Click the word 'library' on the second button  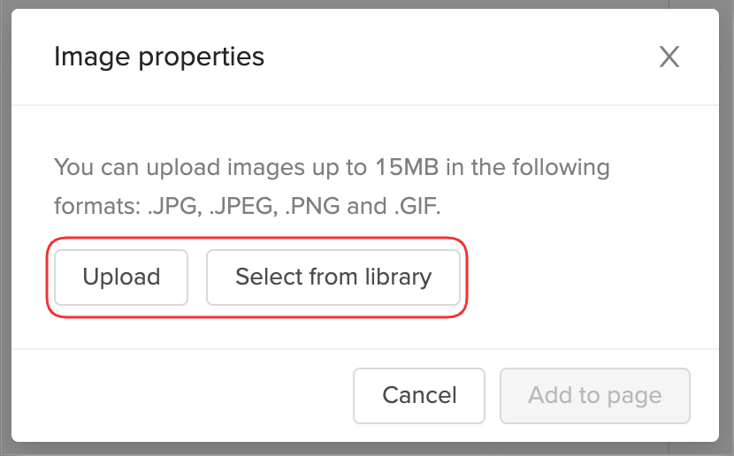point(397,277)
